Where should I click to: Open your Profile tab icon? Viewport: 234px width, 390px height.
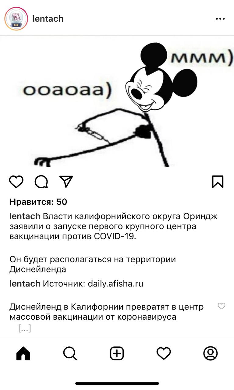tap(210, 353)
